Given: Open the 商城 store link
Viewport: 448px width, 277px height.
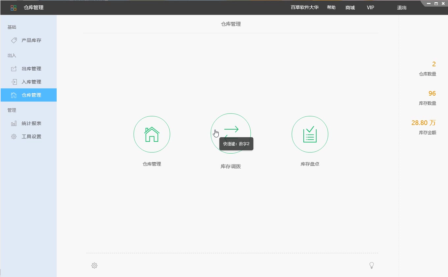Looking at the screenshot, I should (x=350, y=8).
